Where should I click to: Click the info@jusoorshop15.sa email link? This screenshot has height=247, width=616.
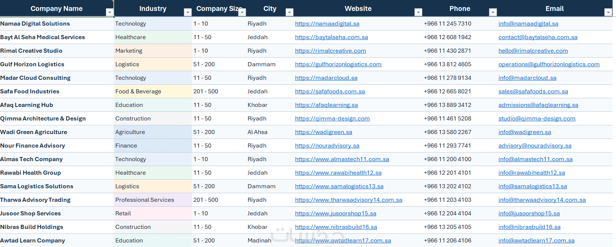coord(529,213)
